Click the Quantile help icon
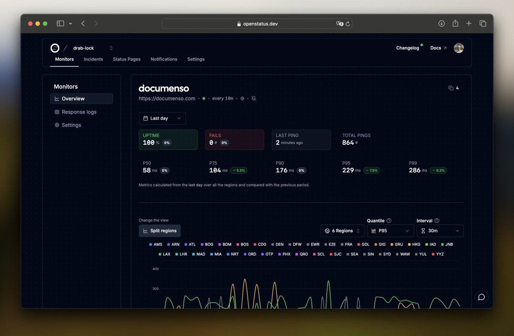 pyautogui.click(x=389, y=221)
